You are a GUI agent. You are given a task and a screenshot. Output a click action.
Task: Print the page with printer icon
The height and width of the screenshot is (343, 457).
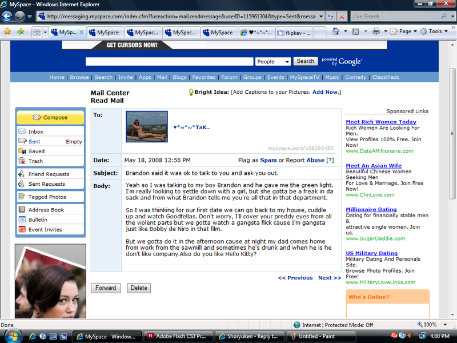click(376, 31)
